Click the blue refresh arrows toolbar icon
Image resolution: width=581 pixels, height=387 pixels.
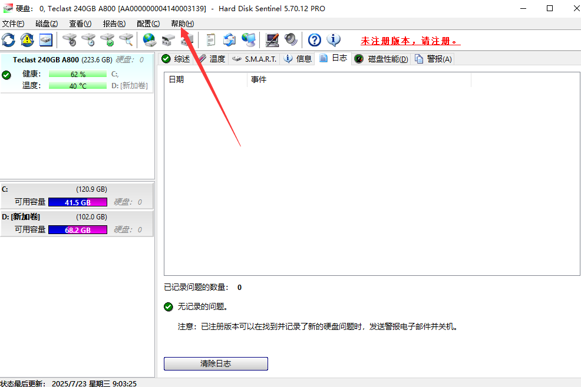(8, 40)
